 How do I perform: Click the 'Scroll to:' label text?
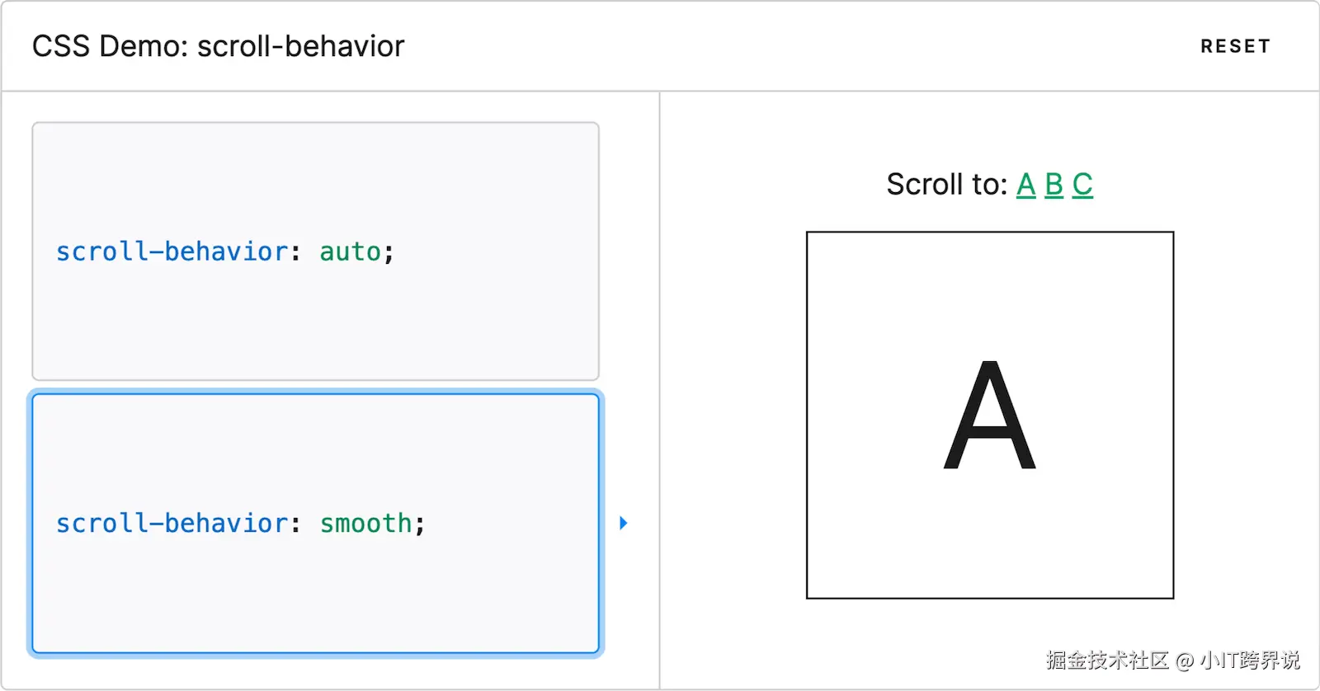point(945,185)
